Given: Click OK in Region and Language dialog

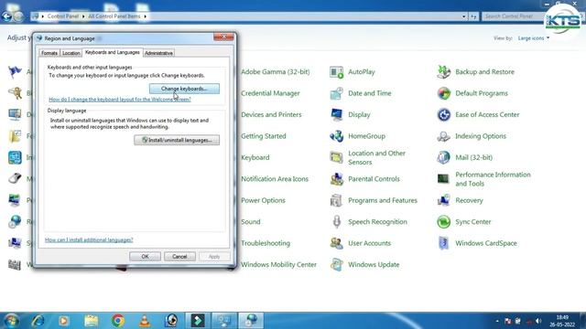Looking at the screenshot, I should [x=145, y=257].
